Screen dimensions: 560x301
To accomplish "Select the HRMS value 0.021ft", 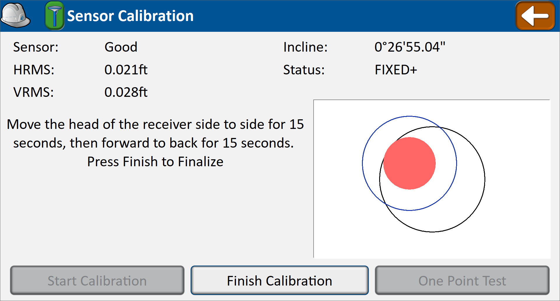I will tap(126, 70).
